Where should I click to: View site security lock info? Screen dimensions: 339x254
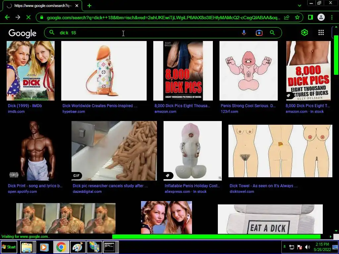coord(42,17)
